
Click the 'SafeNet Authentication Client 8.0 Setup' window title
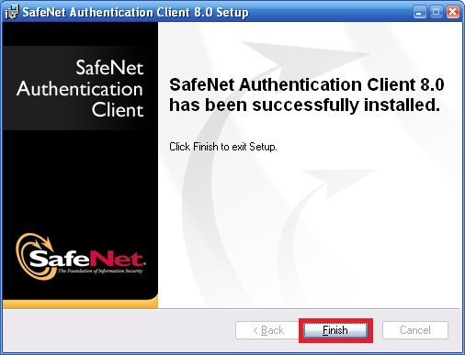(135, 13)
